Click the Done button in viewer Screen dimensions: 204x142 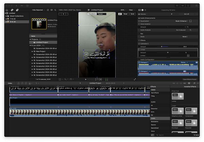(x=132, y=14)
